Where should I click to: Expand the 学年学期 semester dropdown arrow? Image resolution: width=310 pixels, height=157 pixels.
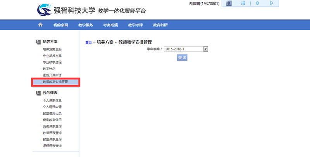click(206, 49)
